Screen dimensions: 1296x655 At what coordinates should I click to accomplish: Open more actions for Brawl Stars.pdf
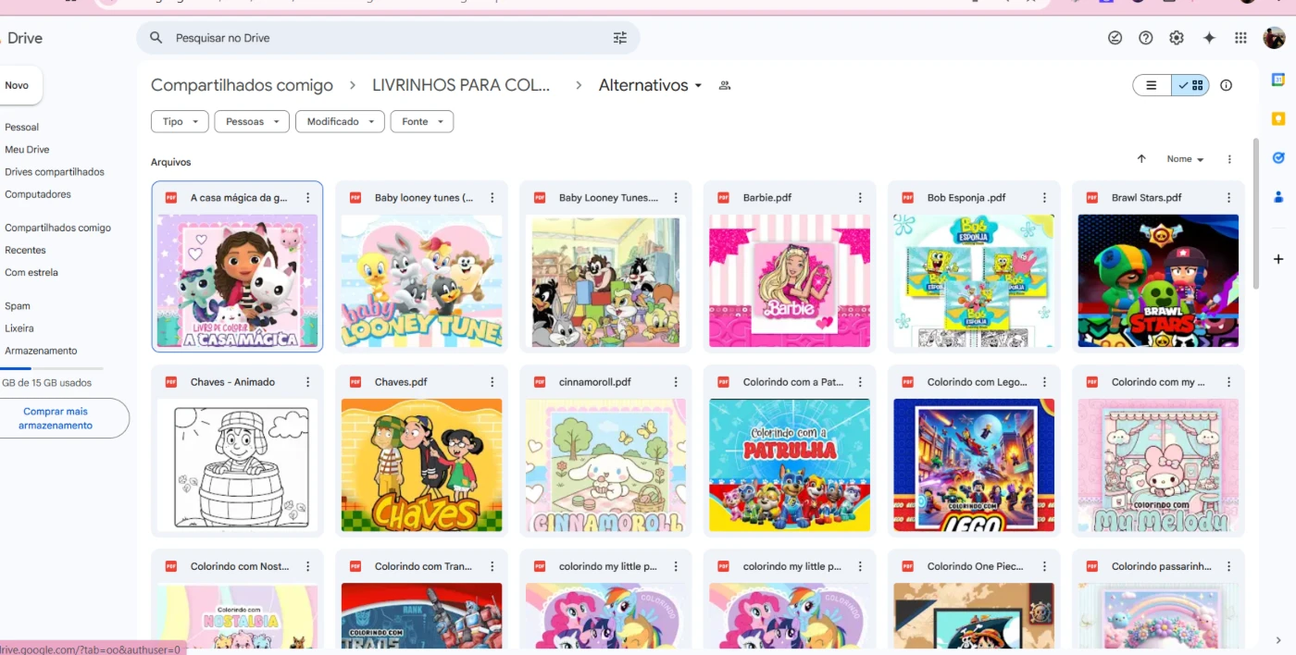point(1228,198)
